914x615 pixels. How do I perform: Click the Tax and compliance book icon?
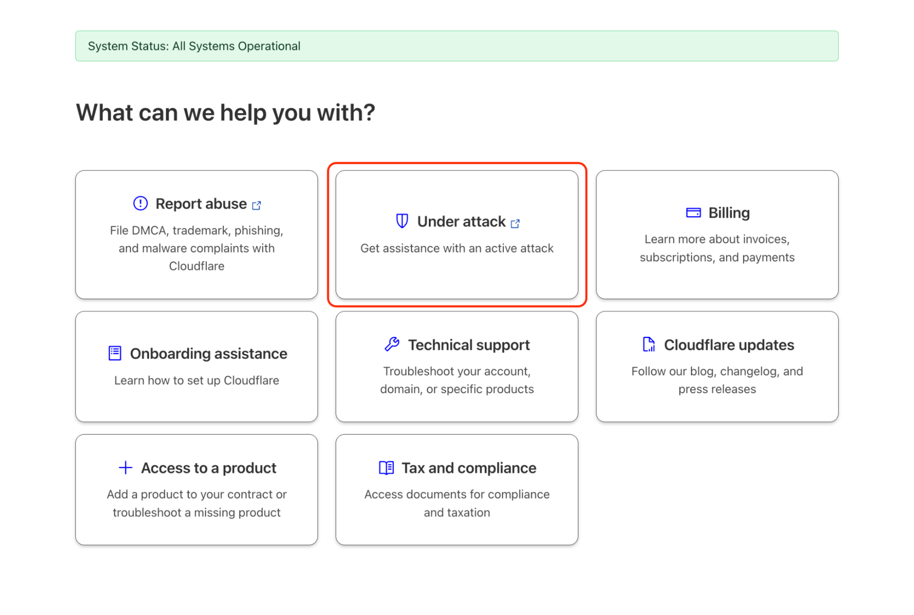pos(386,468)
